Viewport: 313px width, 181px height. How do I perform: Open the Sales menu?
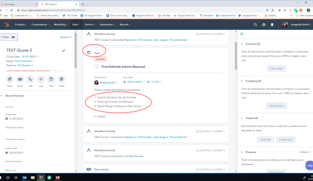coord(76,24)
